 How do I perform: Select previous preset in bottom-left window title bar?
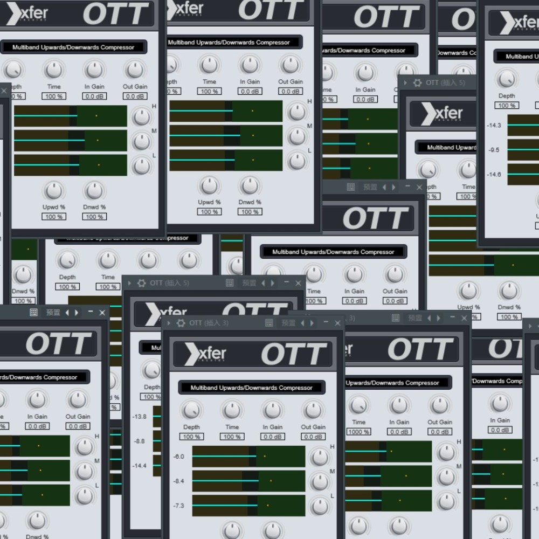coord(67,313)
